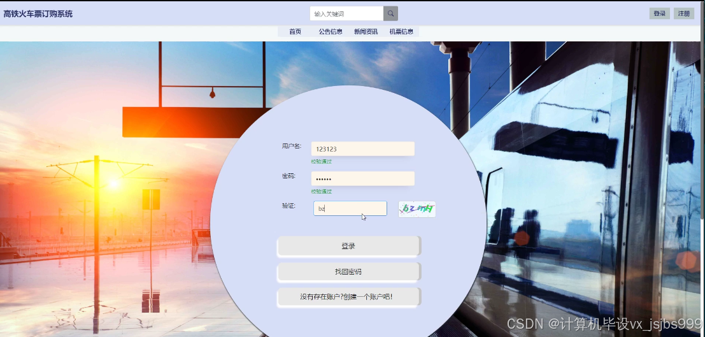Click the 校验通过 text under username
The width and height of the screenshot is (705, 337).
[x=322, y=162]
